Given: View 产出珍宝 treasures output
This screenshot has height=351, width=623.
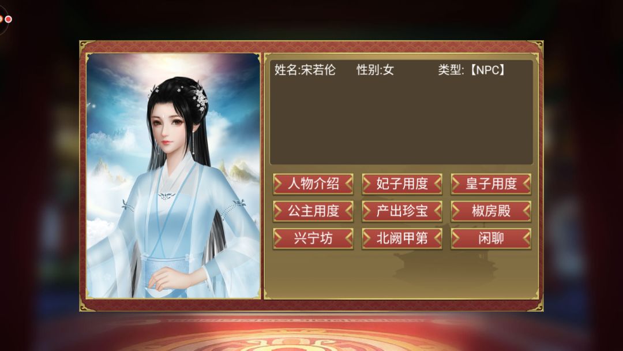Looking at the screenshot, I should point(401,211).
